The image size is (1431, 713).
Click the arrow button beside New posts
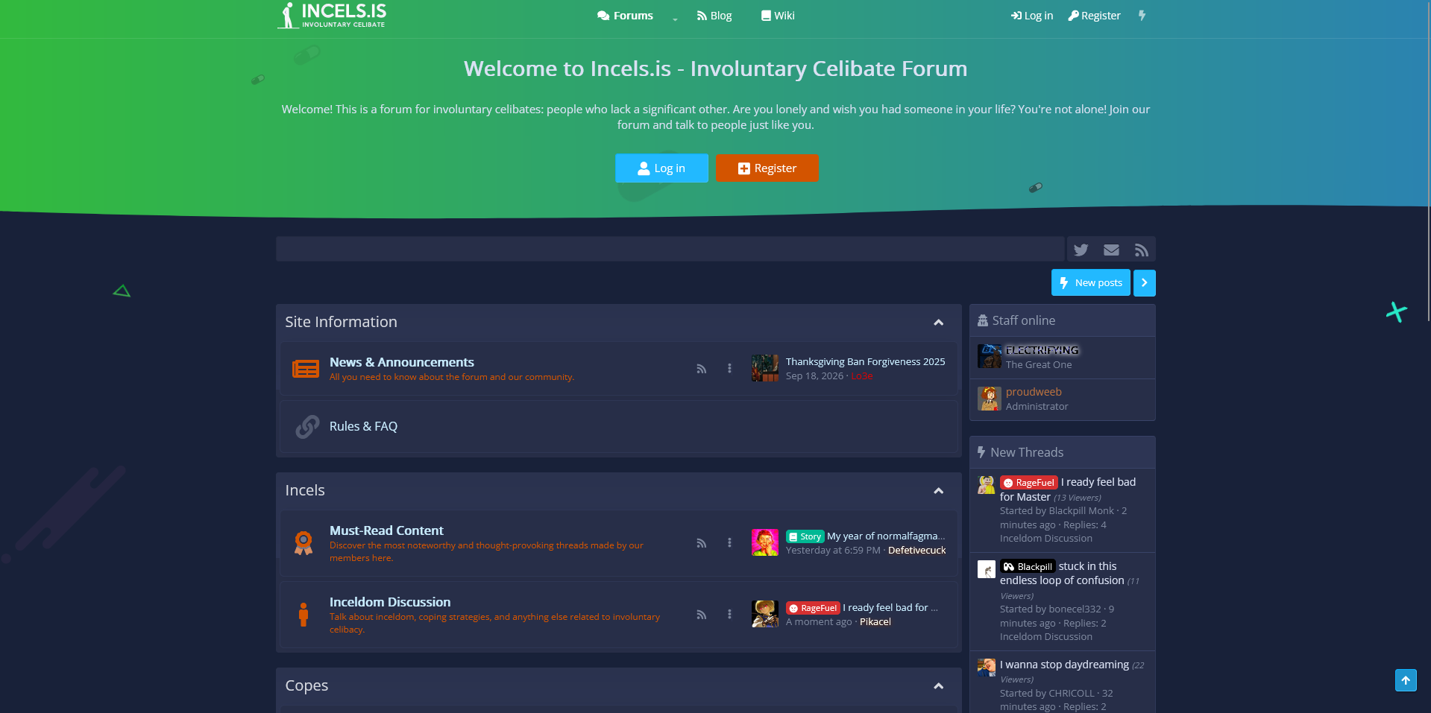[x=1144, y=283]
